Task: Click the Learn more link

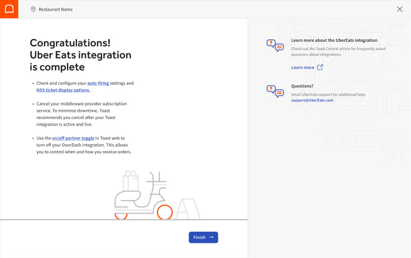Action: point(302,68)
